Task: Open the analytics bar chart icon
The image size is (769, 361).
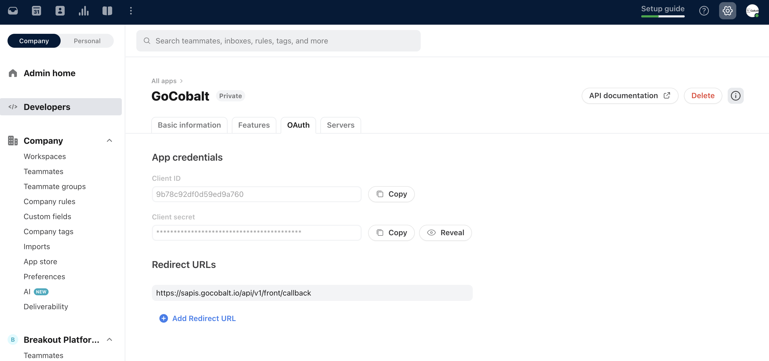Action: point(84,11)
